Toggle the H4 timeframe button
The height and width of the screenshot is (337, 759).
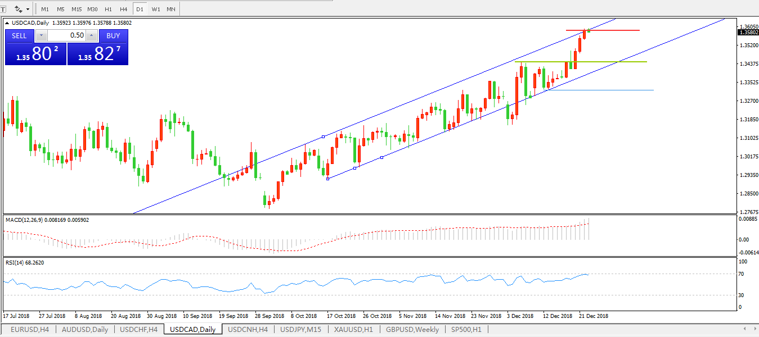coord(123,9)
